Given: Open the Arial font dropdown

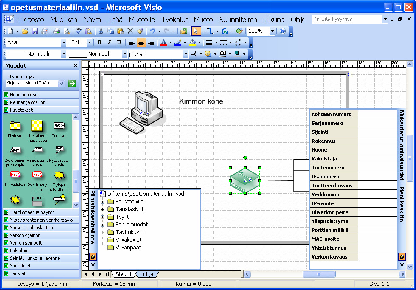Looking at the screenshot, I should [x=63, y=42].
